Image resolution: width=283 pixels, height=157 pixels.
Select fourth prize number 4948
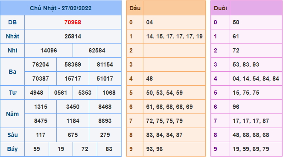[36, 93]
